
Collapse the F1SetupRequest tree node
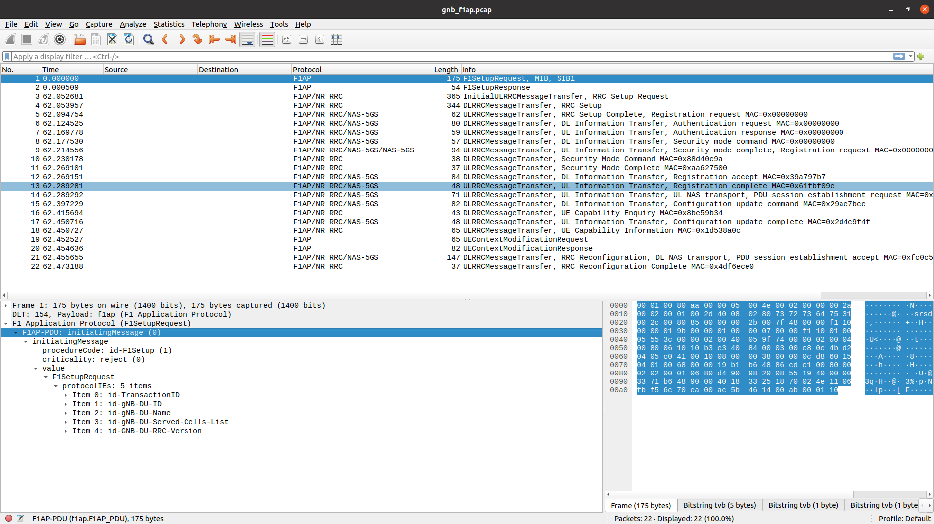[46, 377]
